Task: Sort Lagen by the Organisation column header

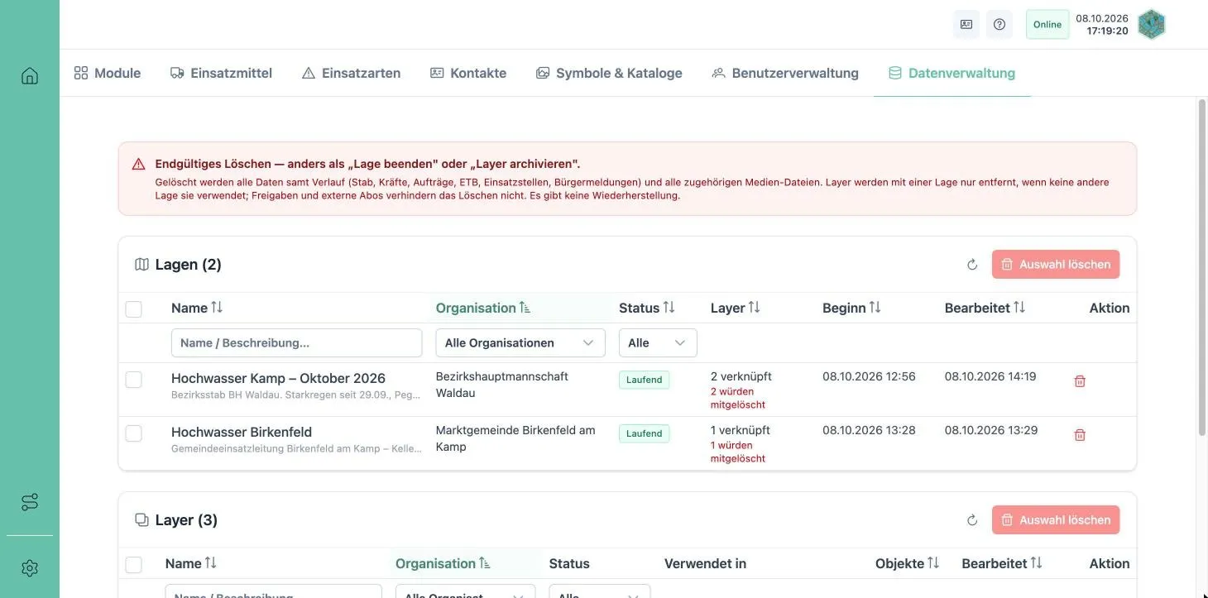Action: point(483,308)
